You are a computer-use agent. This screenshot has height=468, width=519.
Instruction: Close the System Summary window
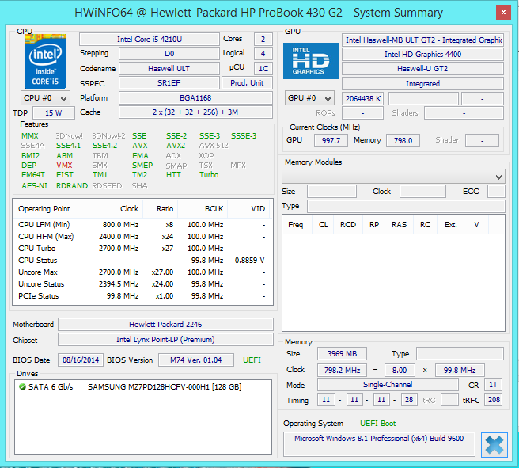[503, 12]
